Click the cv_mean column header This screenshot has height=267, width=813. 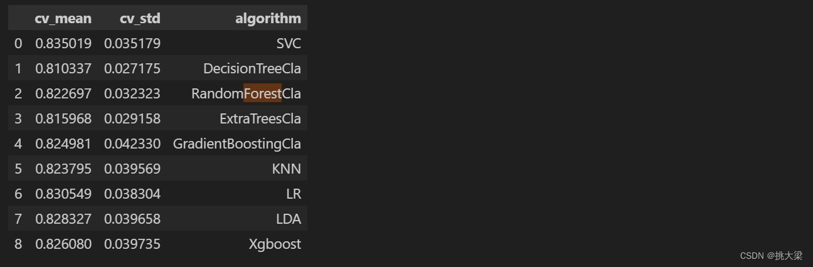click(x=63, y=18)
